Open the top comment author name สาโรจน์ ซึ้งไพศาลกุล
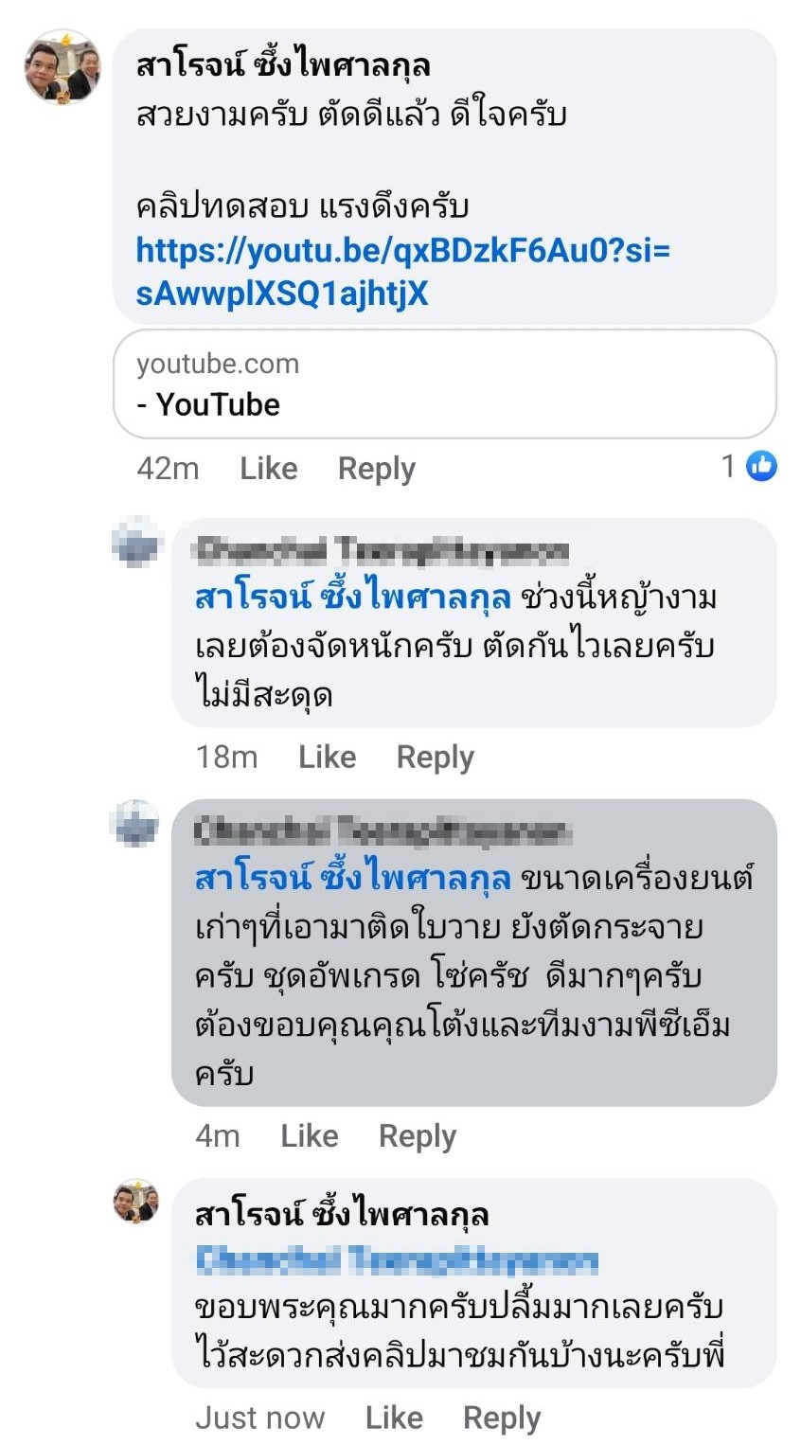Image resolution: width=801 pixels, height=1445 pixels. [283, 64]
